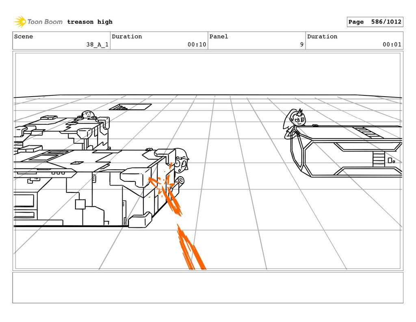The image size is (416, 322).
Task: Click the Panel number 9
Action: (302, 44)
